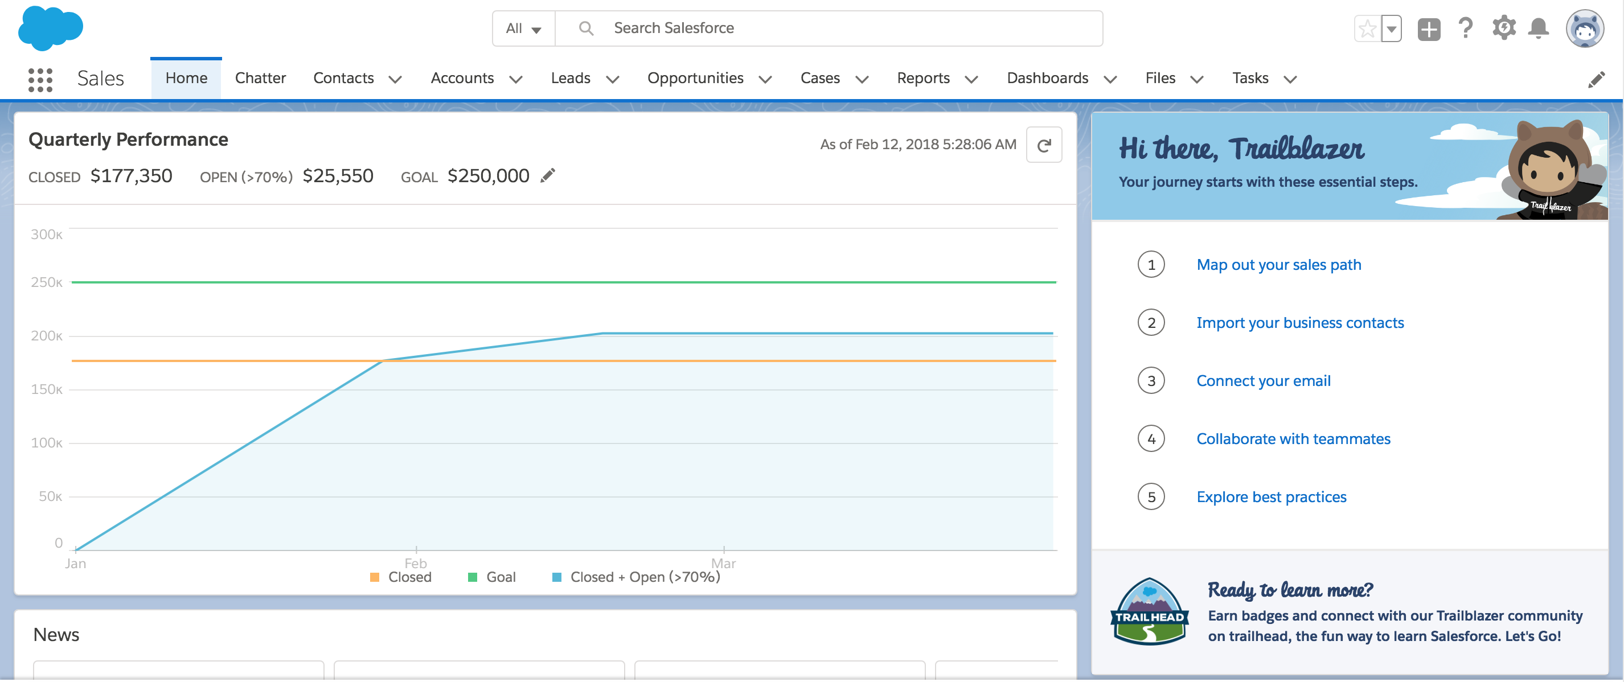This screenshot has width=1624, height=682.
Task: Open the App Launcher grid icon
Action: tap(40, 80)
